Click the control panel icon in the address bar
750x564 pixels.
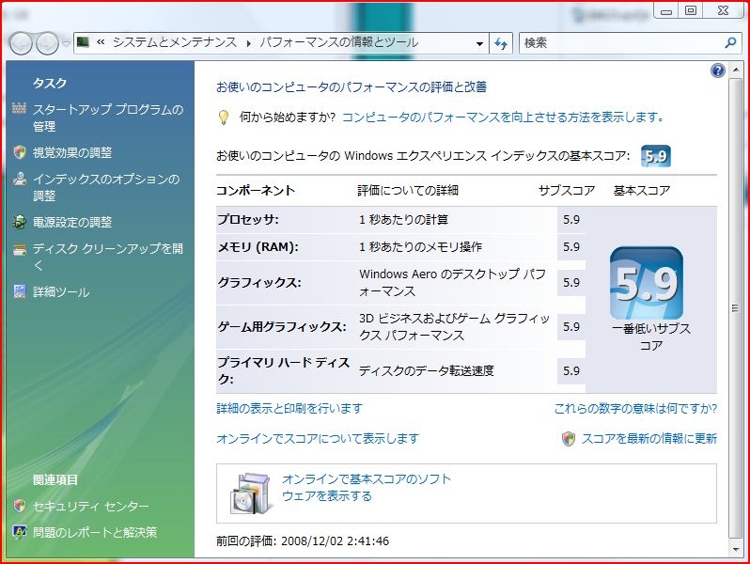click(x=84, y=42)
